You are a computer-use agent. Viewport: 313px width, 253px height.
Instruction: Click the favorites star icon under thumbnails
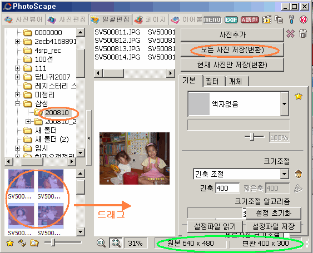point(10,243)
